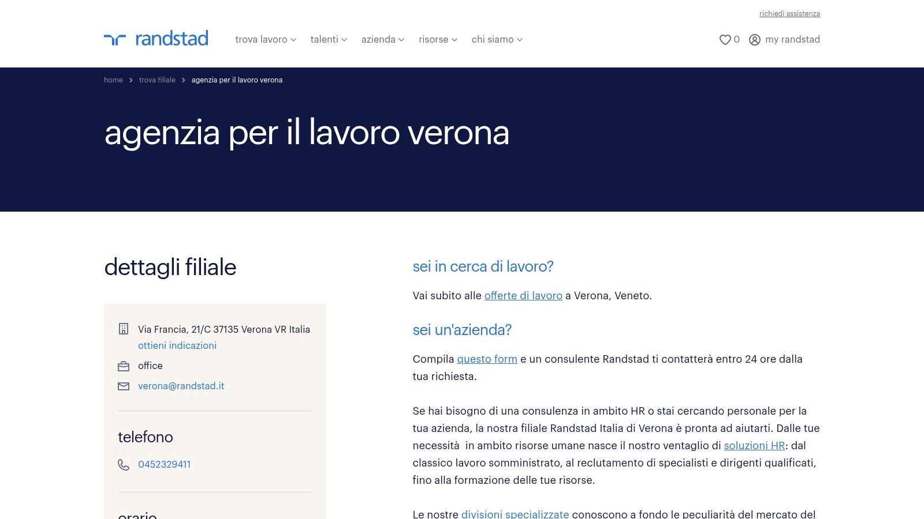Click the briefcase icon next to office
Image resolution: width=924 pixels, height=519 pixels.
pos(124,366)
